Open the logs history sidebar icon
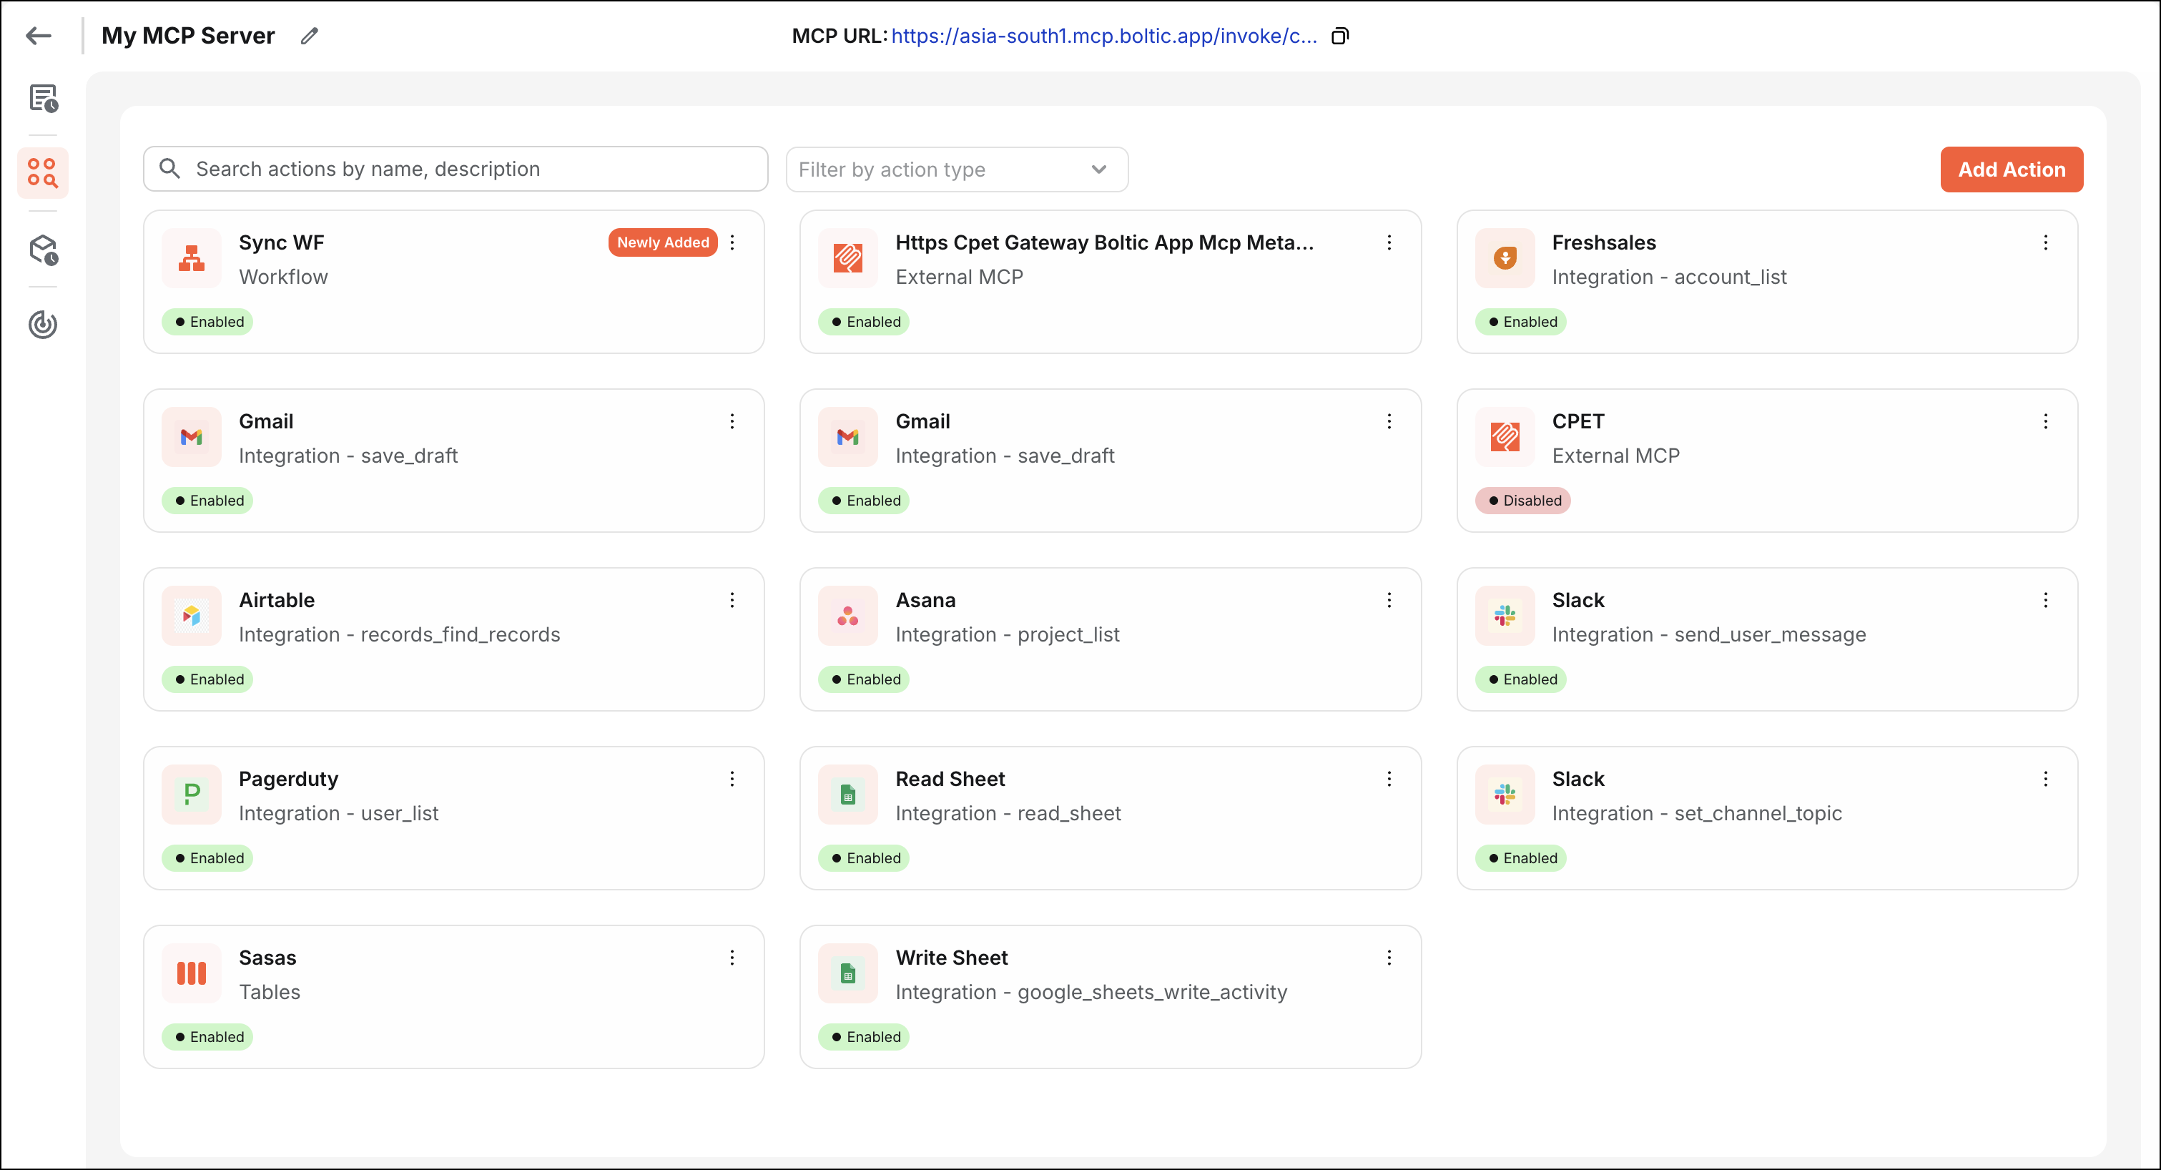The width and height of the screenshot is (2161, 1170). coord(43,98)
